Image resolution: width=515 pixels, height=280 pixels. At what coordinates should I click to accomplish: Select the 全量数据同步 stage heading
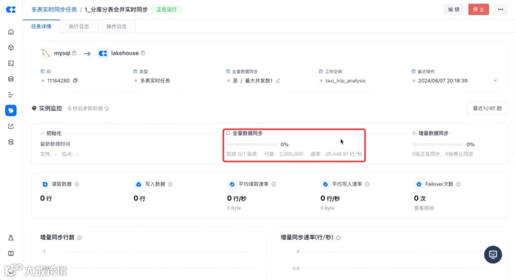point(247,133)
